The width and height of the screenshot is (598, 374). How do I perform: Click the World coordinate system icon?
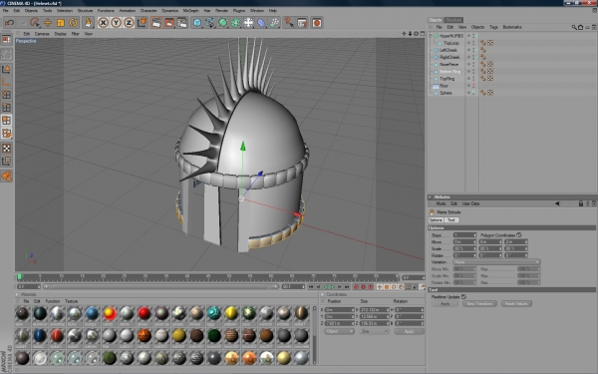142,23
